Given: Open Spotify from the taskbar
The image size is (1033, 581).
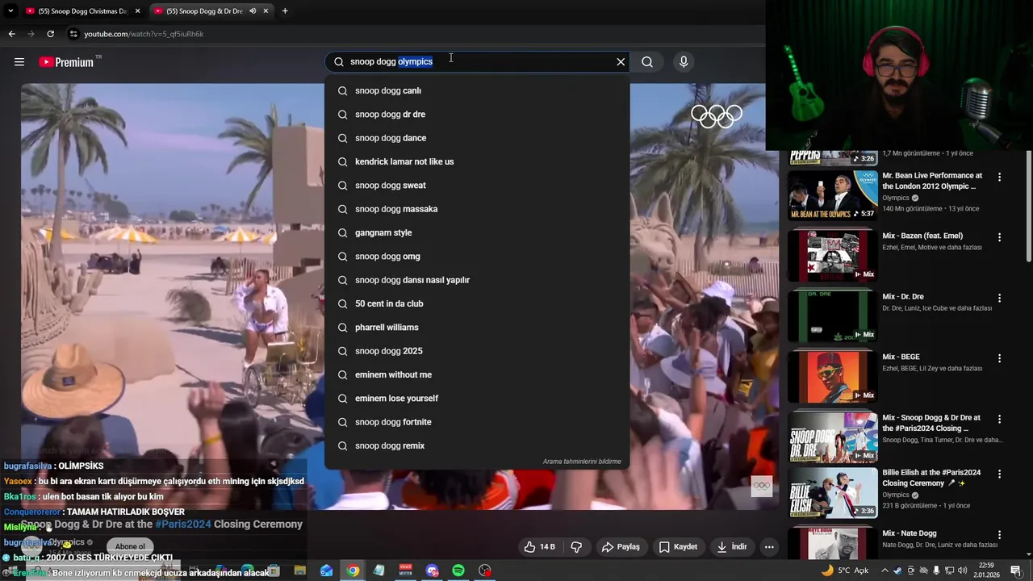Looking at the screenshot, I should tap(458, 571).
